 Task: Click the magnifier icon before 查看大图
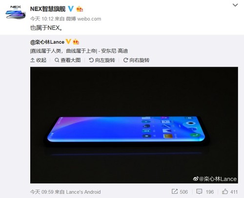[57, 60]
